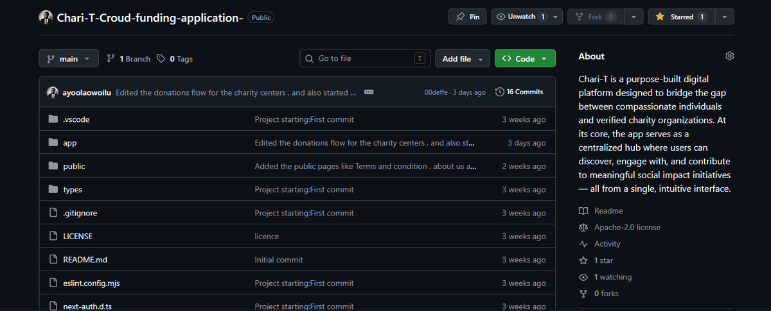Image resolution: width=771 pixels, height=311 pixels.
Task: Open the Unwatch notifications dropdown
Action: click(527, 17)
